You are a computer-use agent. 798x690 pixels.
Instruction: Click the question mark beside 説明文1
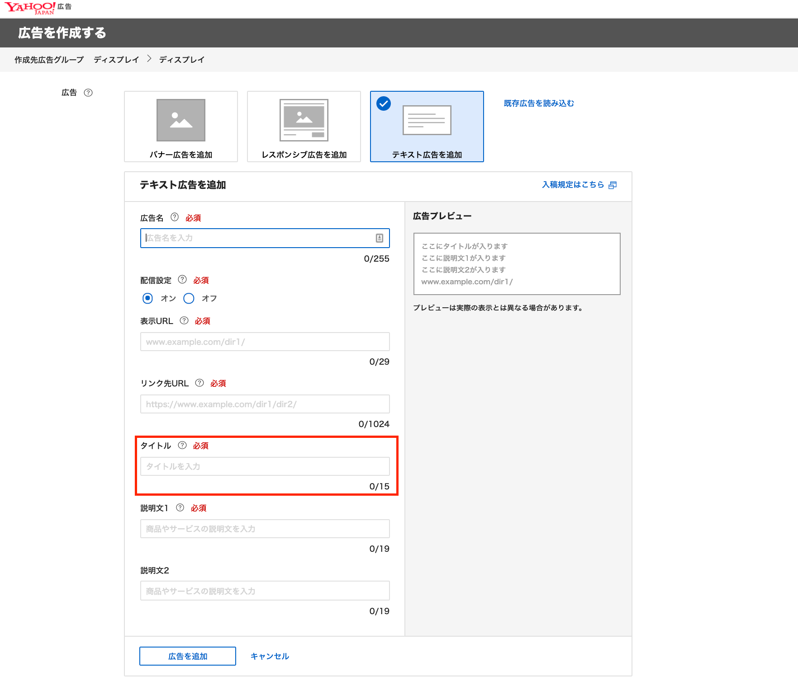pyautogui.click(x=180, y=507)
